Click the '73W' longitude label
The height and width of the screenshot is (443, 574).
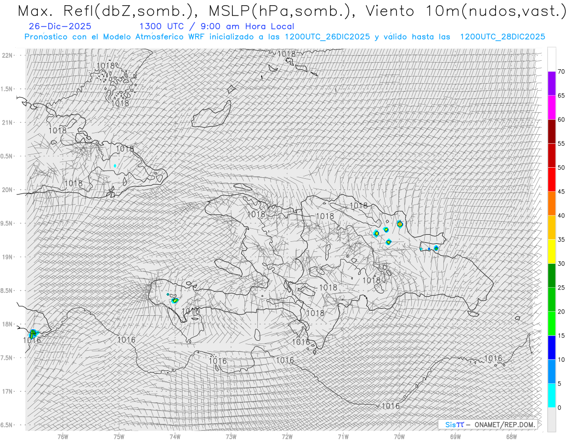231,436
